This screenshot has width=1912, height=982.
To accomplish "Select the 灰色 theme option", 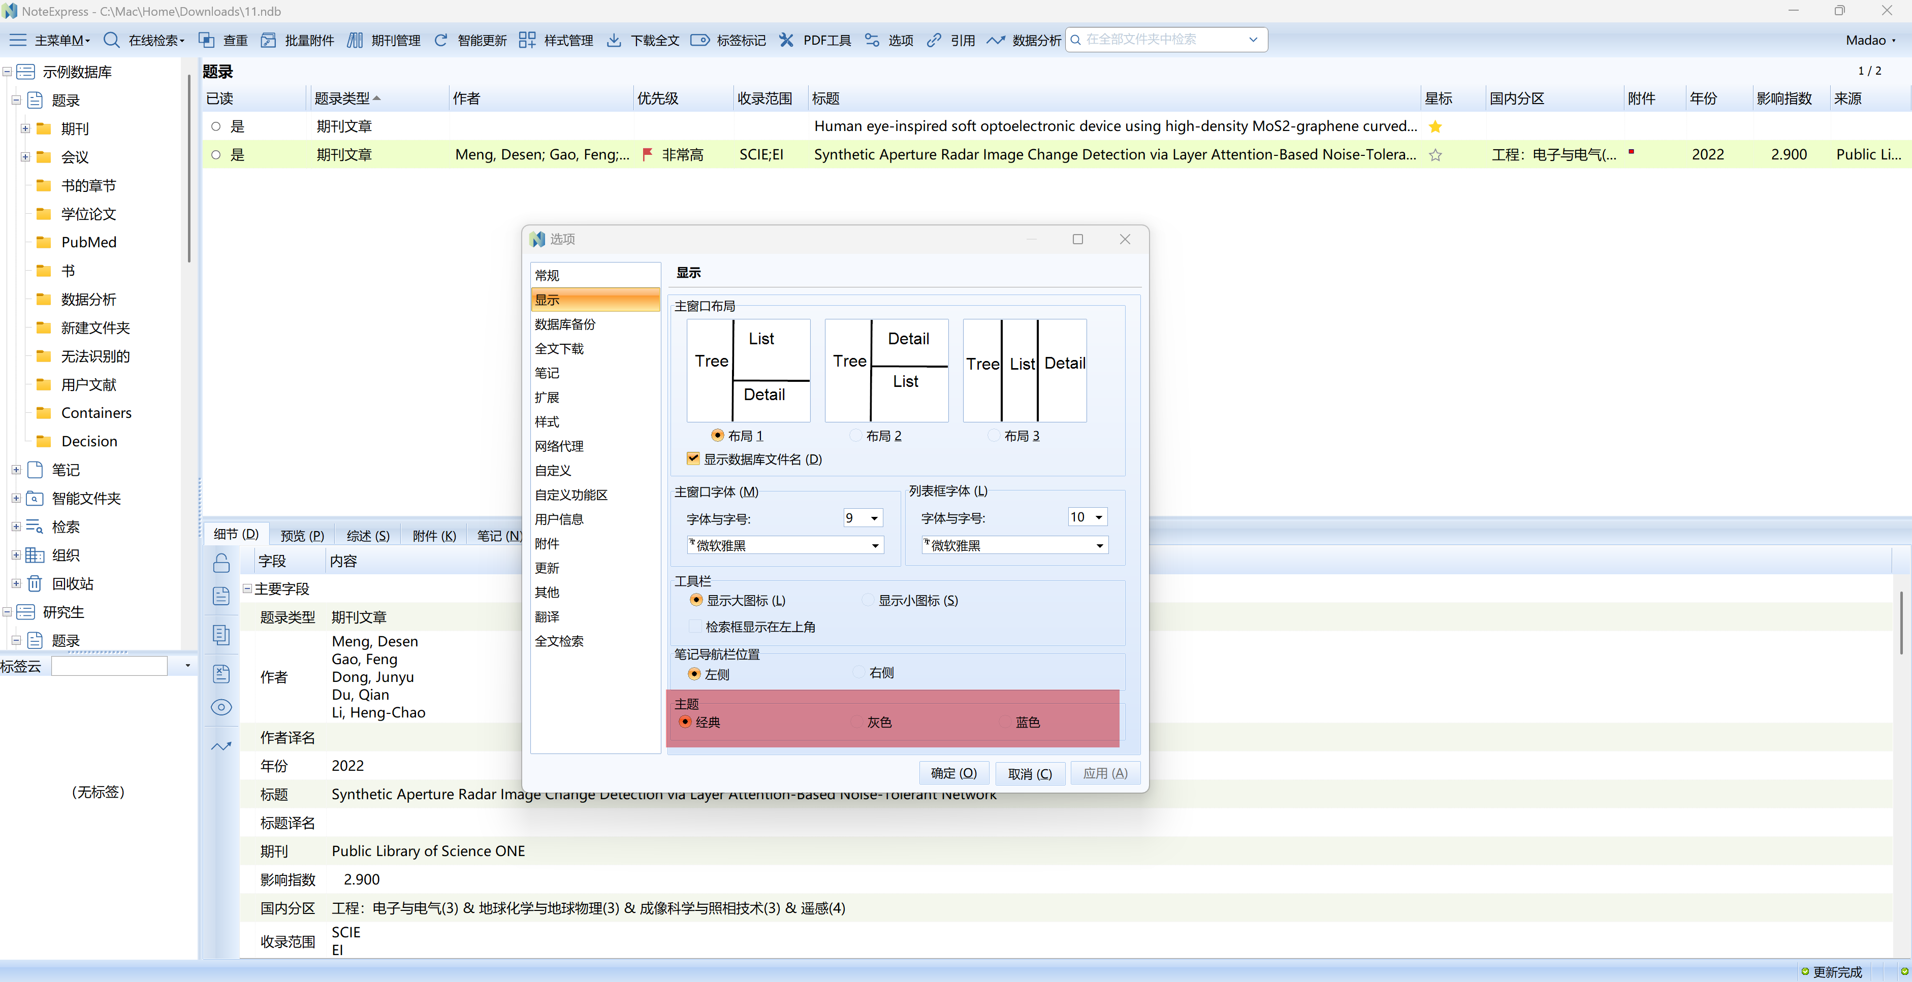I will [x=857, y=722].
